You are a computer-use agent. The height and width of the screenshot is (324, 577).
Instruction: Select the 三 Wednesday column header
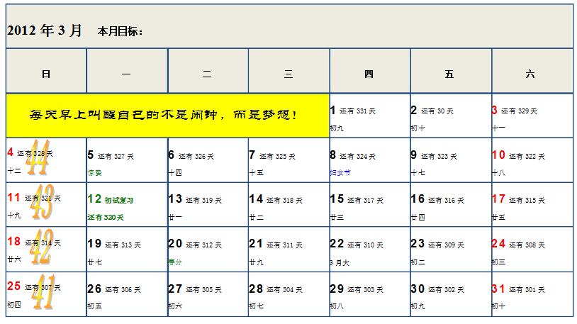click(288, 74)
